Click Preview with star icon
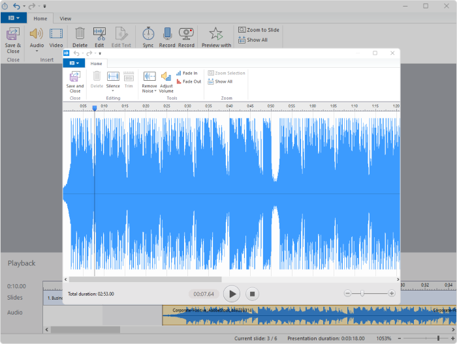 pos(216,34)
